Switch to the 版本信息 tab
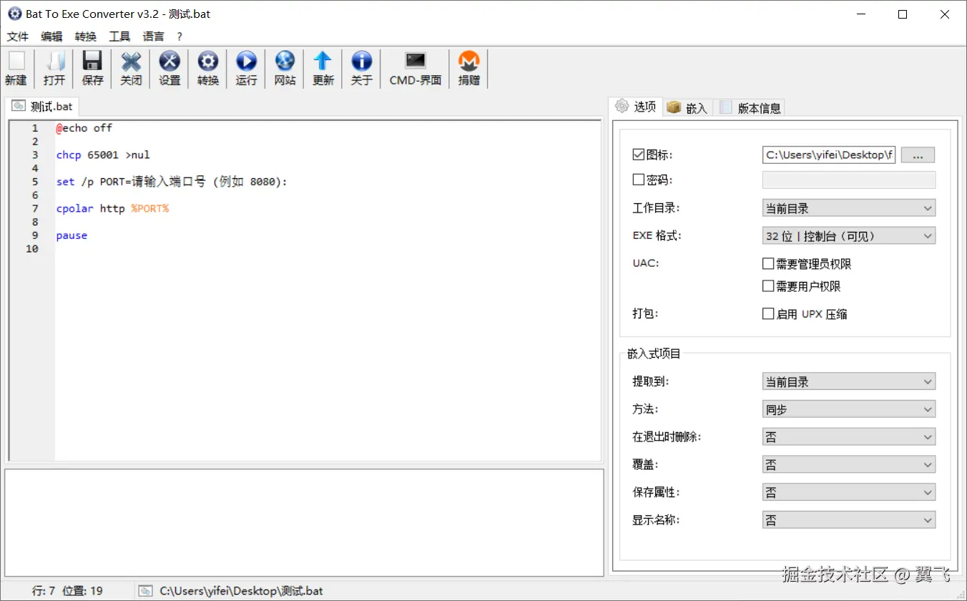This screenshot has height=601, width=967. [750, 108]
